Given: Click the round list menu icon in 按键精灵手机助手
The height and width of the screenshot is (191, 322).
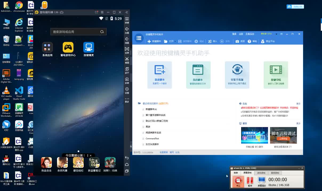Looking at the screenshot, I should tap(139, 38).
